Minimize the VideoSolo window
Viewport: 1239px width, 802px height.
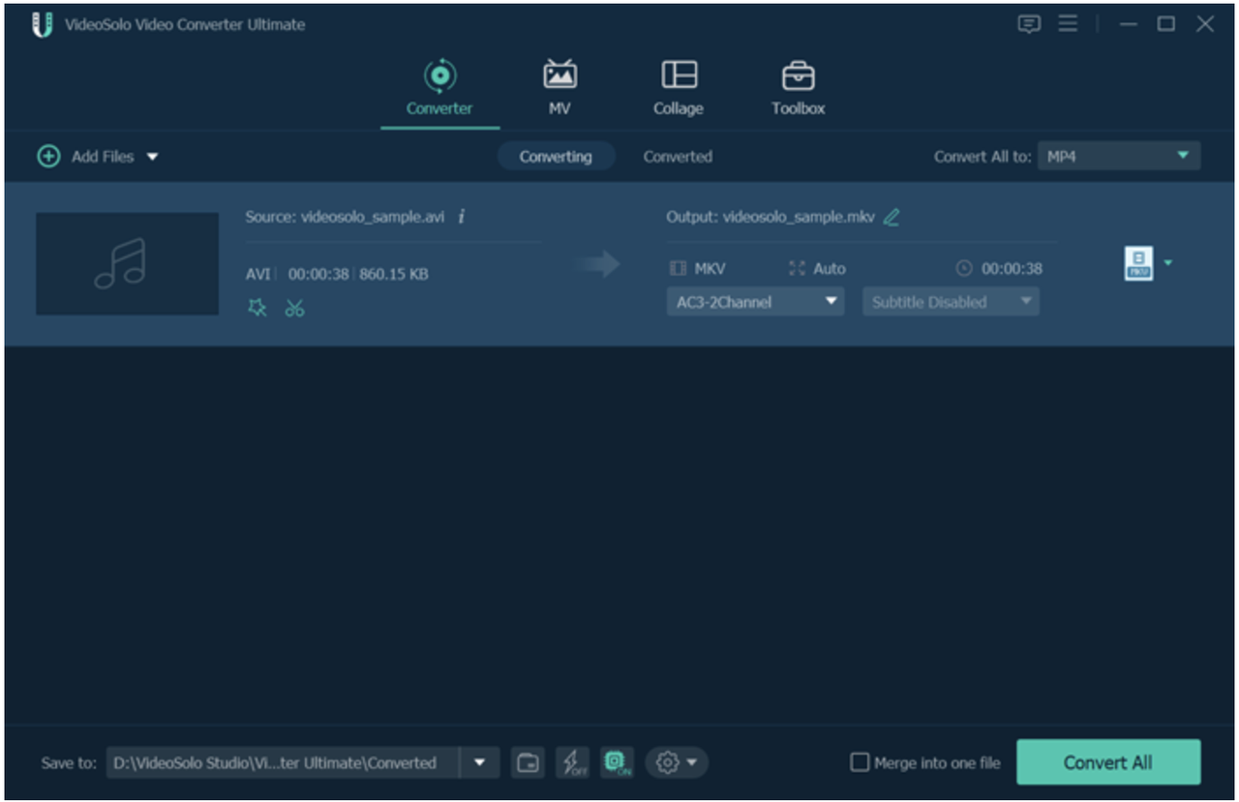pyautogui.click(x=1129, y=24)
